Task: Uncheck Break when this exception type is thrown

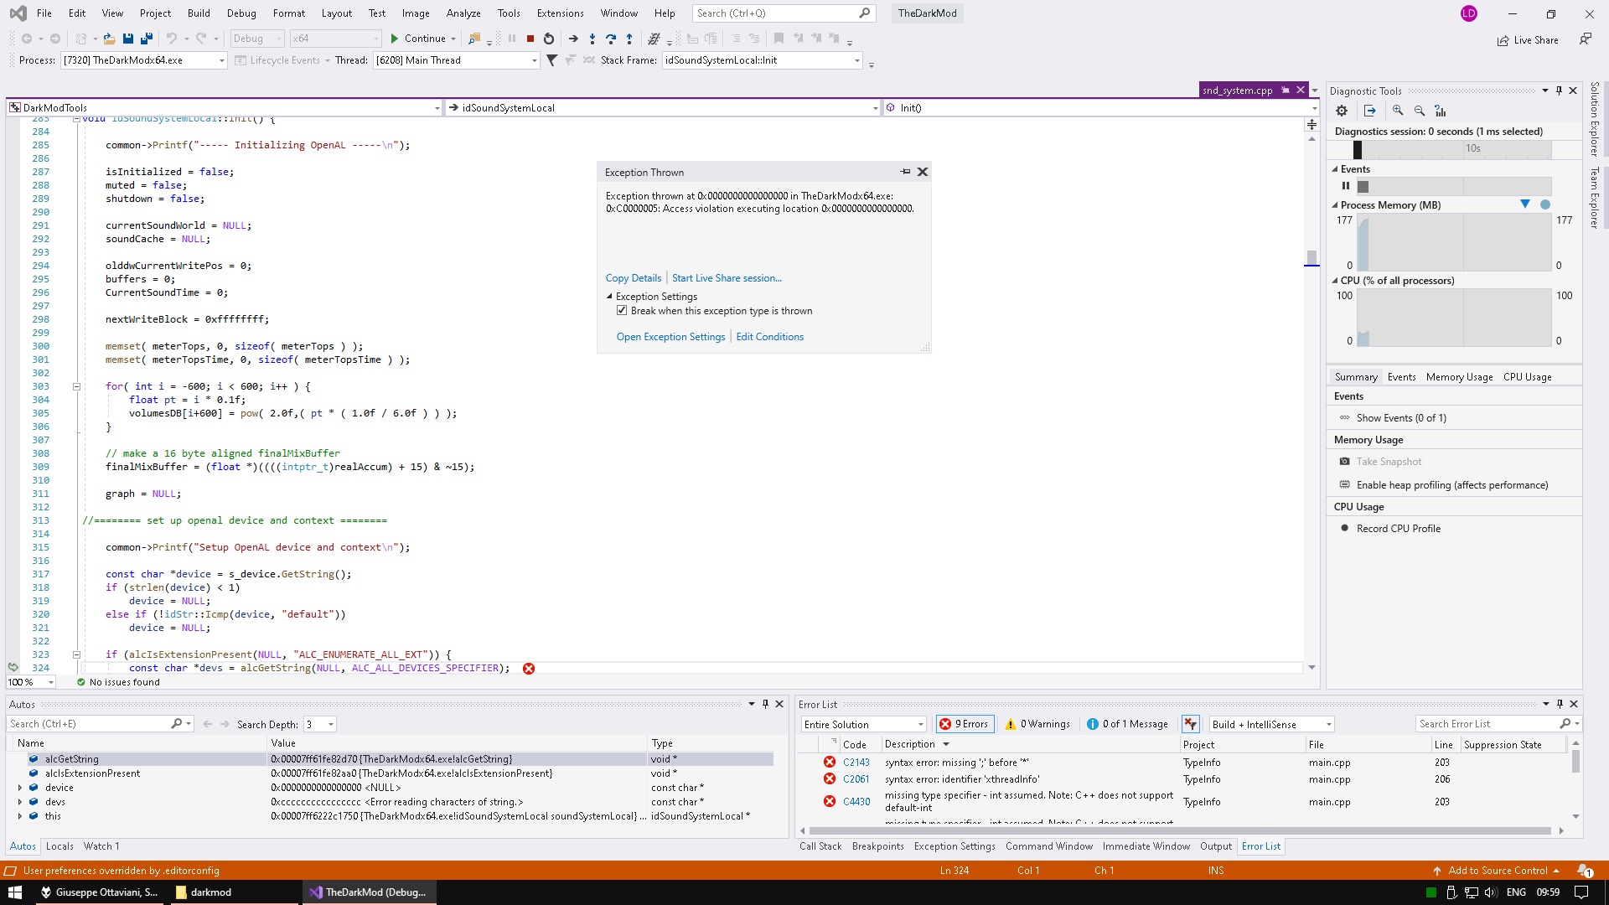Action: click(x=622, y=311)
